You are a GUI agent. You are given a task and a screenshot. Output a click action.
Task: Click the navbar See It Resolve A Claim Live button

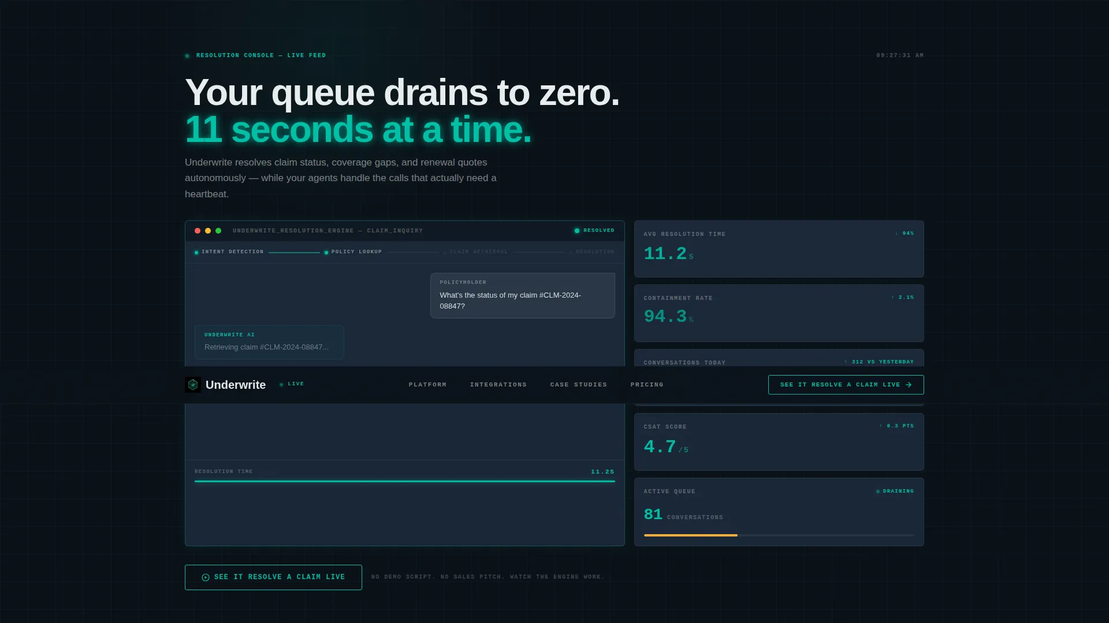(x=846, y=385)
